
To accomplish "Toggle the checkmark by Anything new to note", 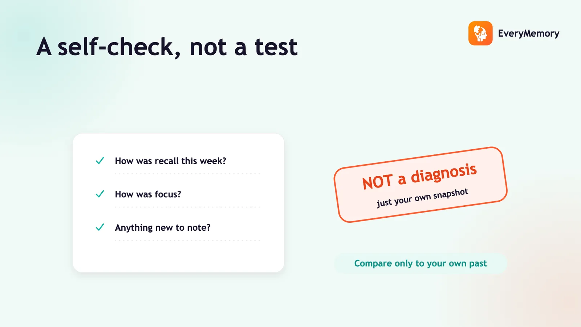I will coord(100,227).
